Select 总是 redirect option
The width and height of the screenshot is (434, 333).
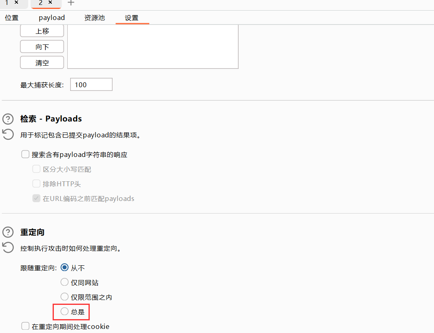tap(64, 312)
